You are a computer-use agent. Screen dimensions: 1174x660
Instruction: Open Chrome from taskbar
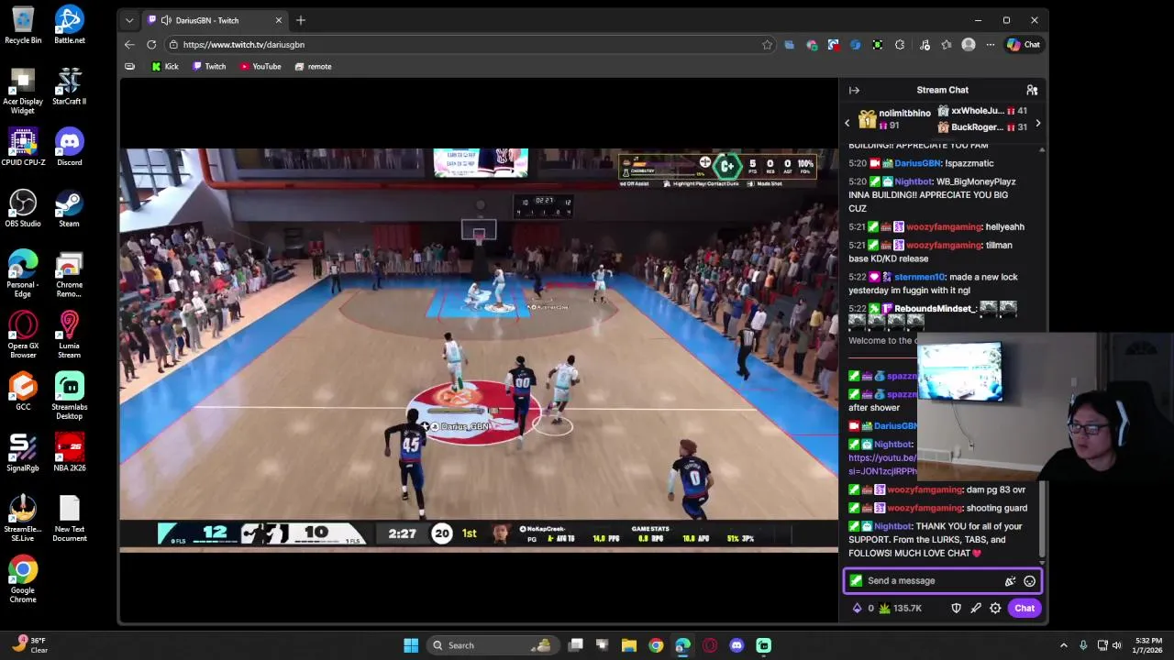coord(656,645)
